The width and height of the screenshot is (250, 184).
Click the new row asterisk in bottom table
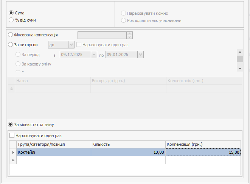coord(13,160)
